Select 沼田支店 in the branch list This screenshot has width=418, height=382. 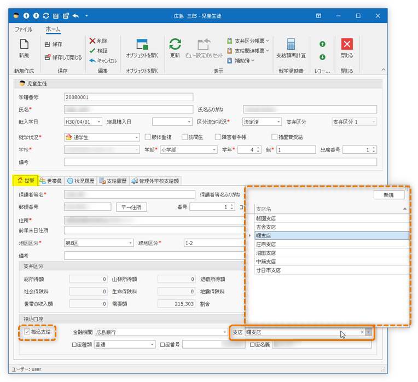pyautogui.click(x=332, y=253)
